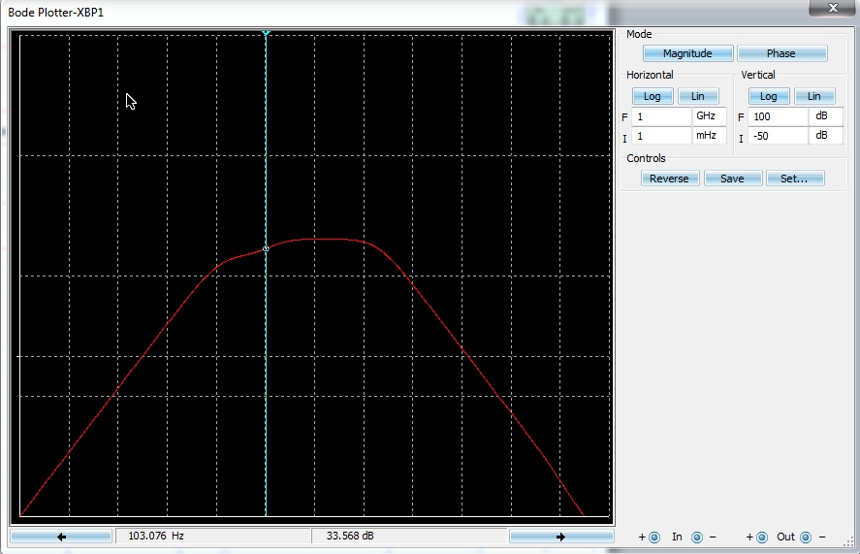Move cursor left with the left arrow button
Image resolution: width=860 pixels, height=554 pixels.
pos(61,537)
